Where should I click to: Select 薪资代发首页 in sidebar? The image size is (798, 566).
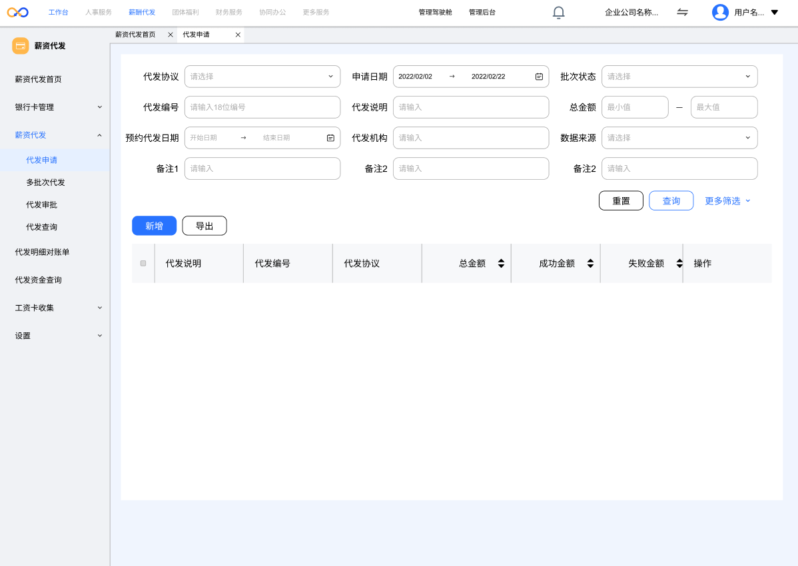(x=38, y=79)
